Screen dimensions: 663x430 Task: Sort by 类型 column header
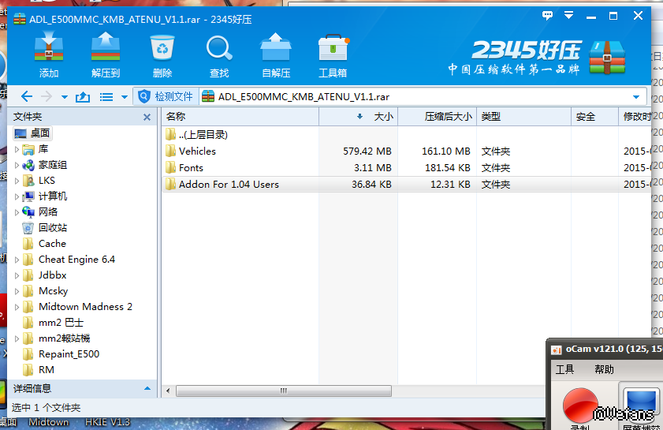tap(524, 117)
